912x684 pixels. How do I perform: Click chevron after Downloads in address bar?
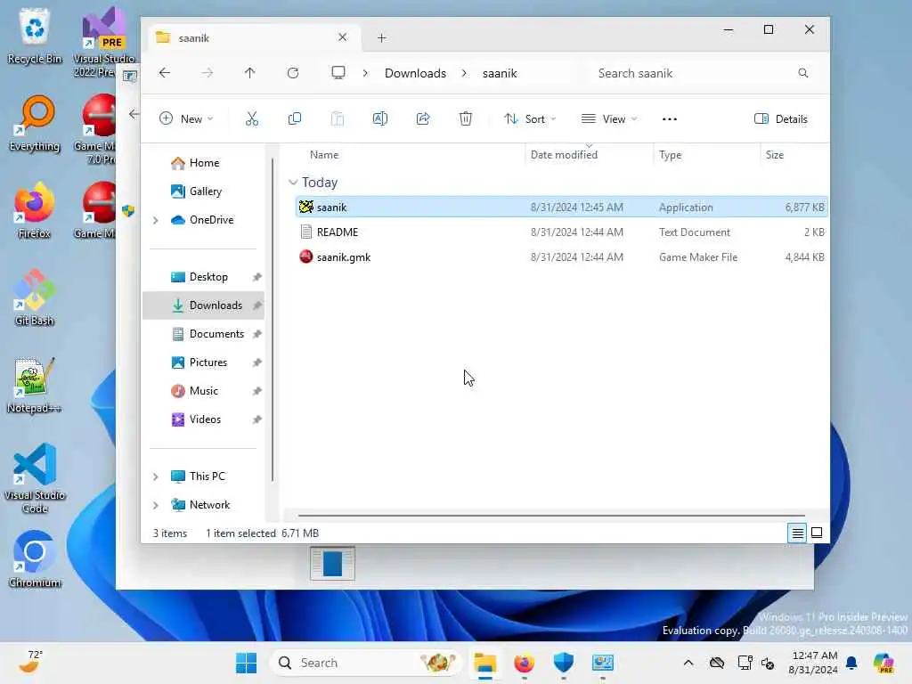464,73
